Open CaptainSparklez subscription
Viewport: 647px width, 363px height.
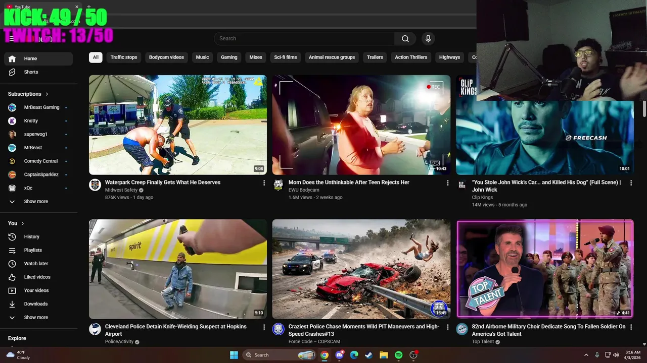point(38,174)
